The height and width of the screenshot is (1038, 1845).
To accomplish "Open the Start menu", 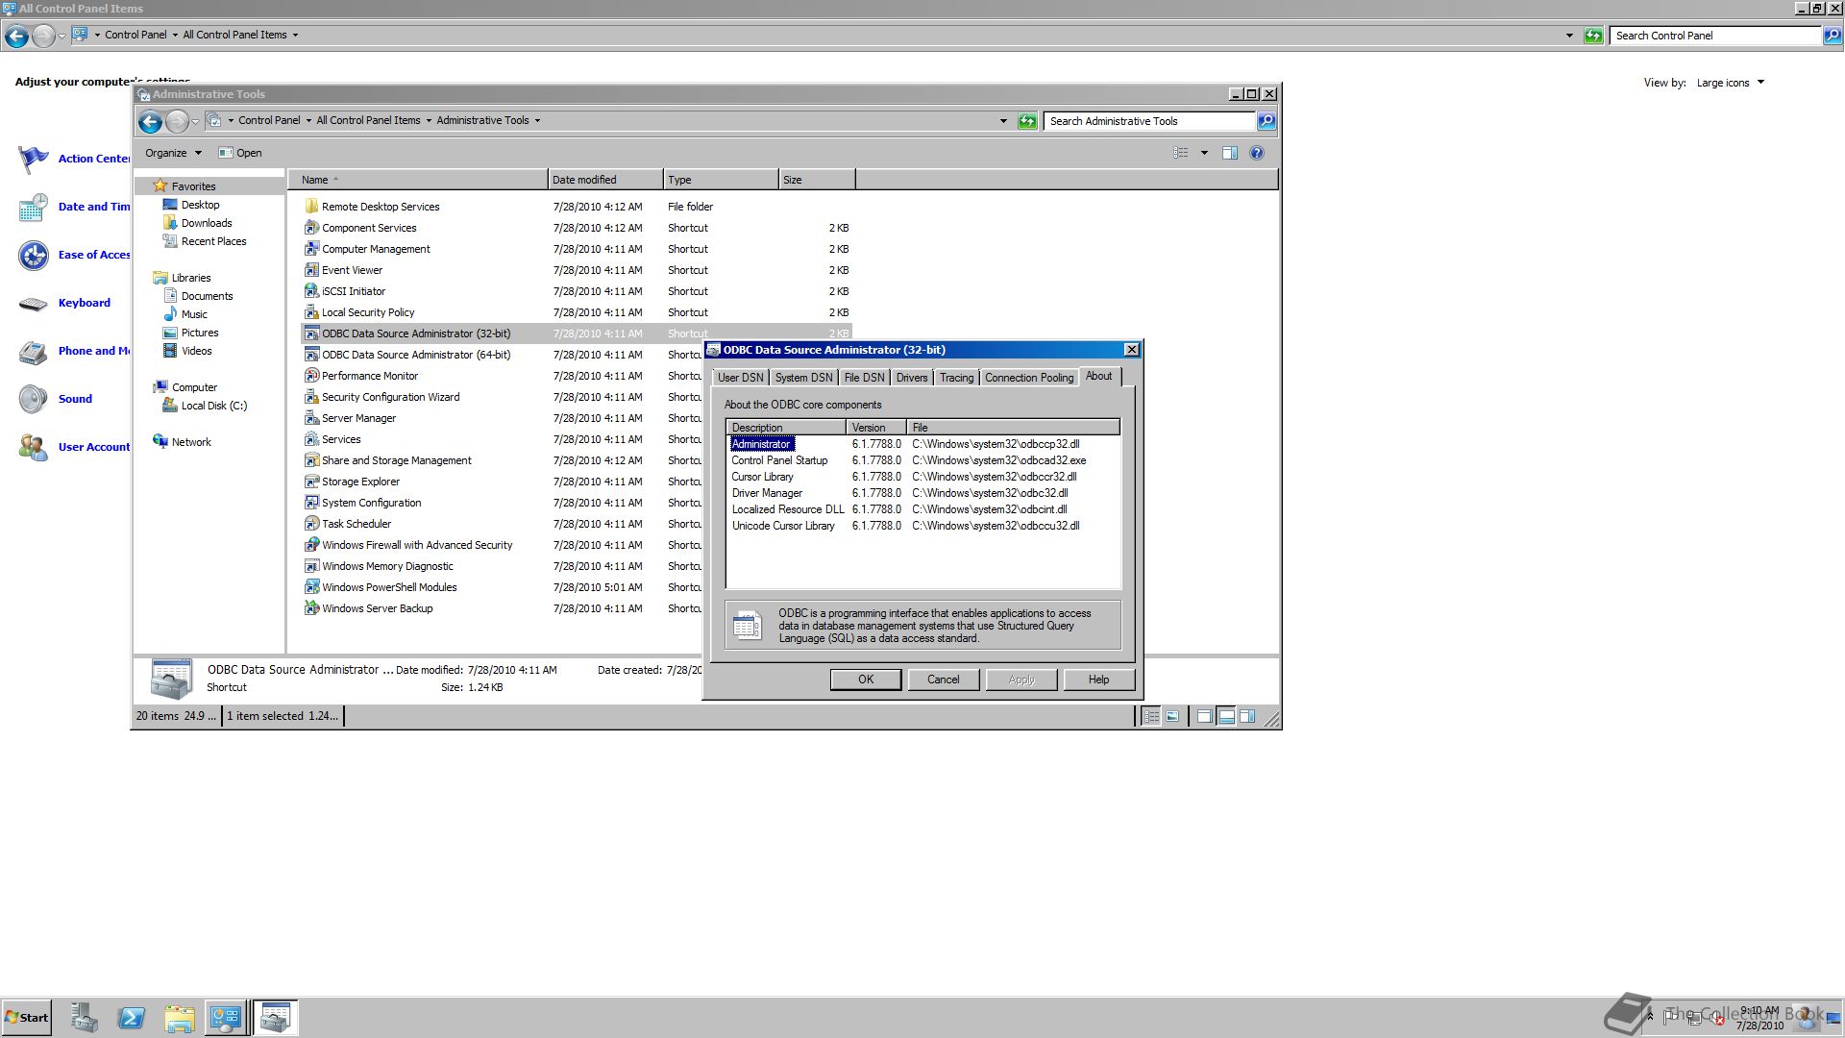I will (x=26, y=1018).
